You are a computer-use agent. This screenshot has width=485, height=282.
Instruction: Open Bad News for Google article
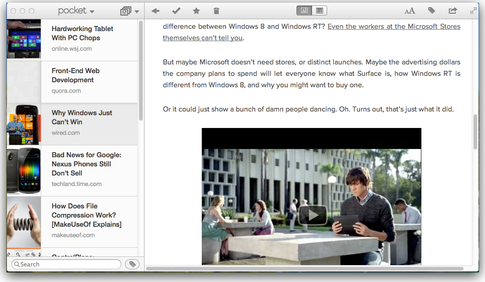pos(72,171)
